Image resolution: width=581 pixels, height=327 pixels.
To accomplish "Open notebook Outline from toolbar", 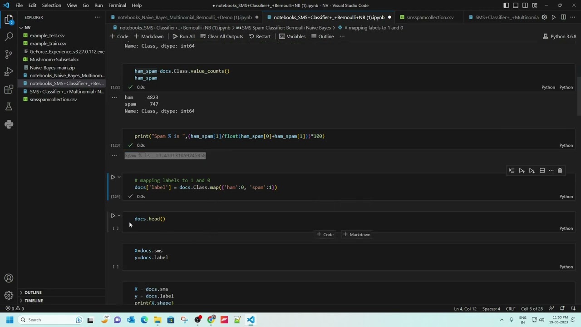I will pyautogui.click(x=322, y=36).
